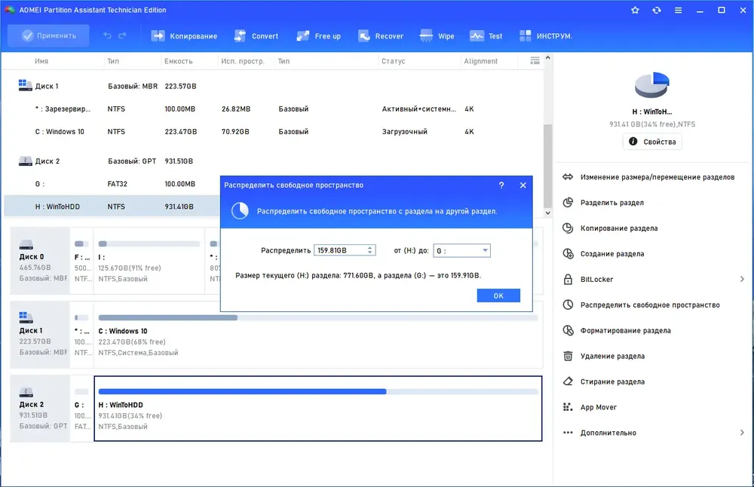Image resolution: width=754 pixels, height=487 pixels.
Task: Open the Wipe toolbar item
Action: coord(437,36)
